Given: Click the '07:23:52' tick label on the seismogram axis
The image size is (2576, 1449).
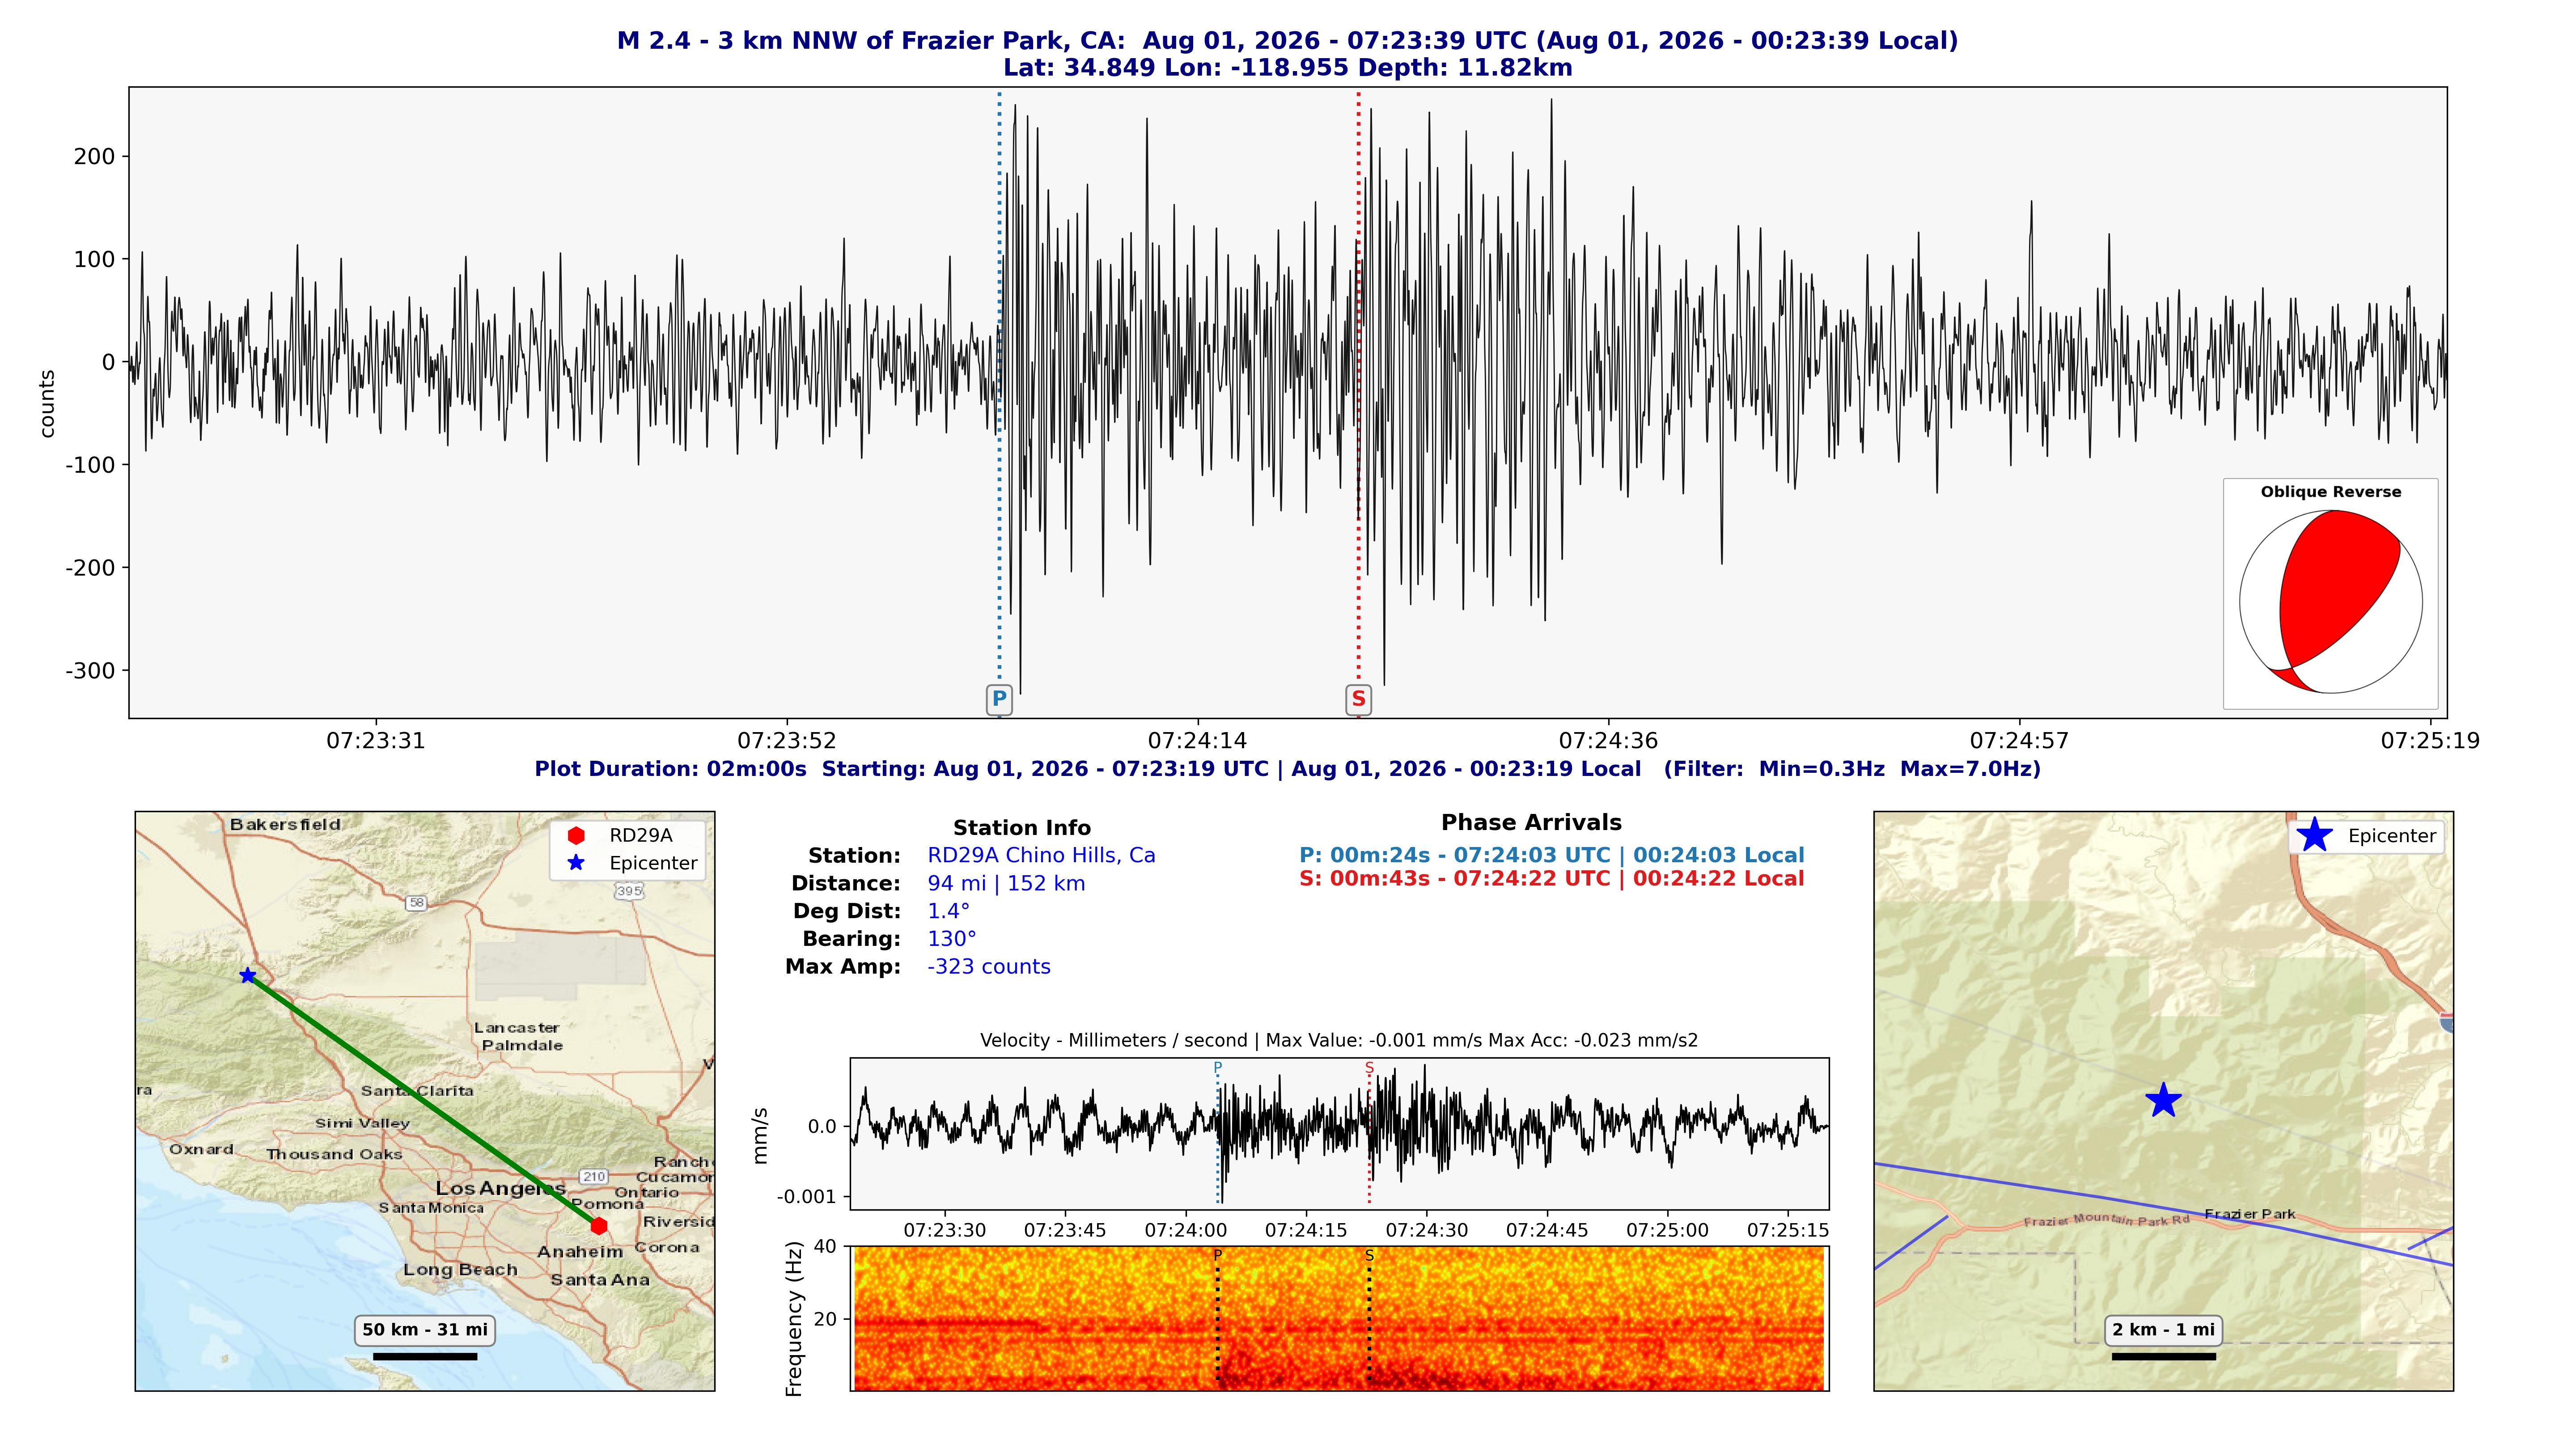Looking at the screenshot, I should [x=787, y=741].
